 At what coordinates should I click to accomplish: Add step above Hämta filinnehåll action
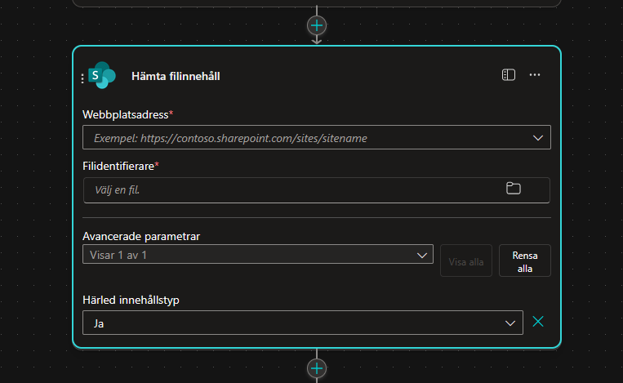point(317,26)
